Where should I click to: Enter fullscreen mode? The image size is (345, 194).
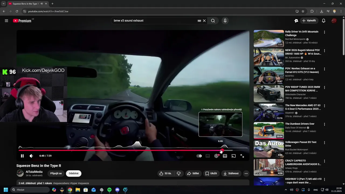point(242,156)
